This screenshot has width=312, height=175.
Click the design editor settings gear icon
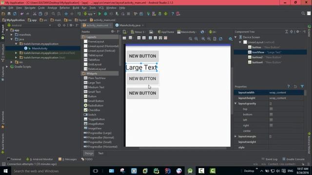coord(231,39)
